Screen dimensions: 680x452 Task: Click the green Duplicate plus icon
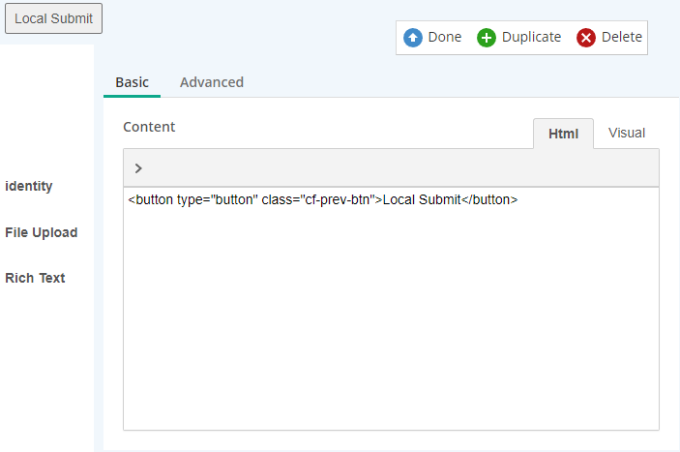(487, 38)
